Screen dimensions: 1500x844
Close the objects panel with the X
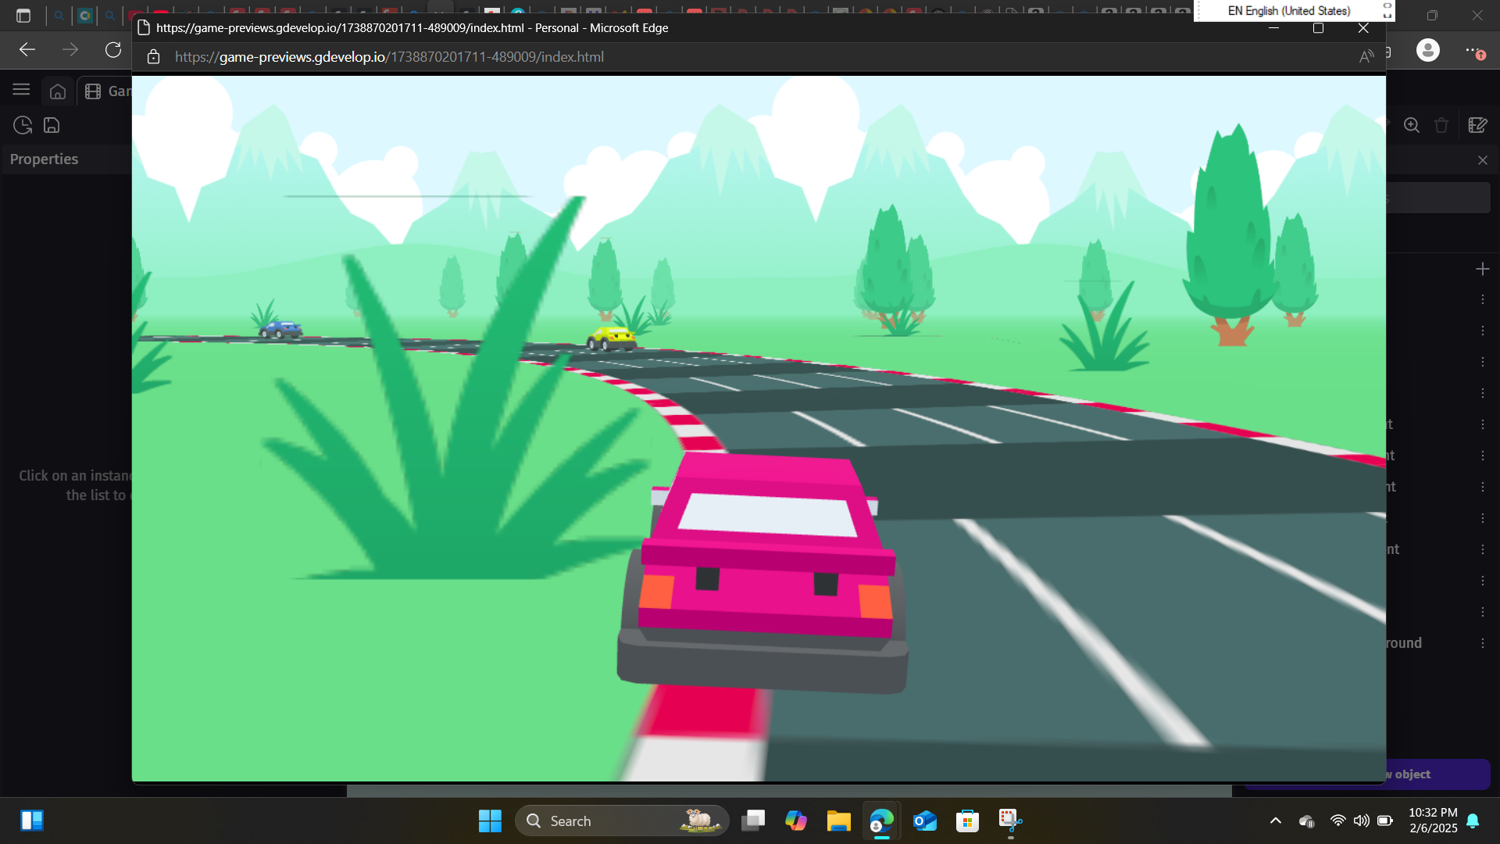pyautogui.click(x=1483, y=160)
